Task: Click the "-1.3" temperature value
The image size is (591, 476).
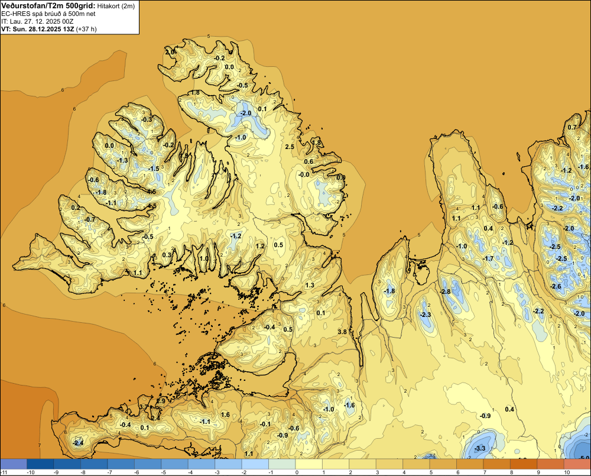Action: (122, 161)
